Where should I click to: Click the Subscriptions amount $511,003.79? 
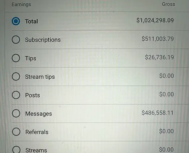[x=158, y=39]
